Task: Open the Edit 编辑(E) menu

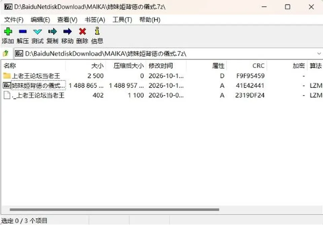Action: 40,20
